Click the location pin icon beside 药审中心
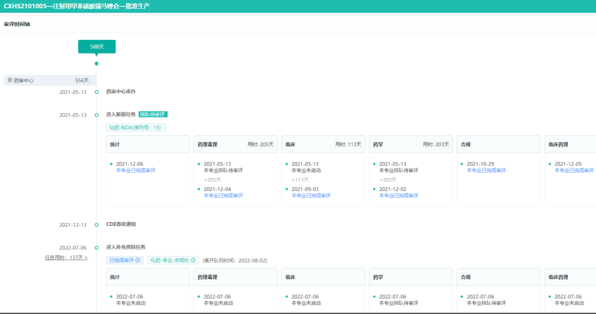Viewport: 596px width, 314px height. [x=10, y=80]
